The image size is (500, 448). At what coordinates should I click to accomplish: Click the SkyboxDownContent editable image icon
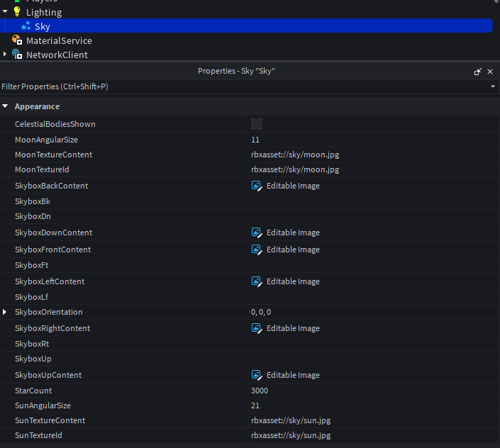[x=257, y=233]
